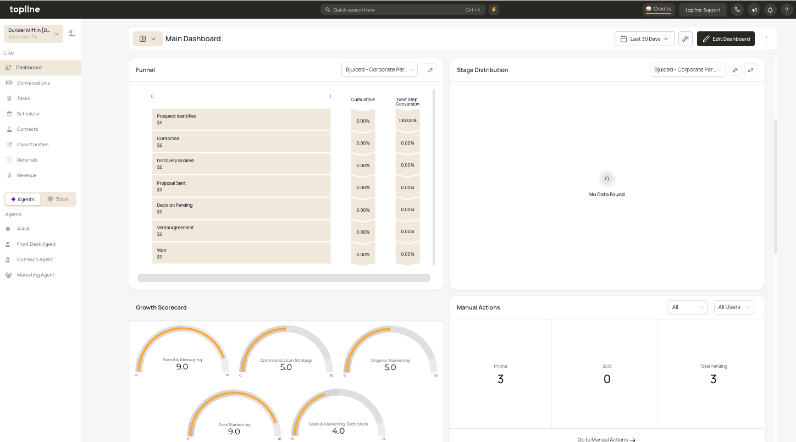Click the No Data Found search icon

(x=607, y=179)
